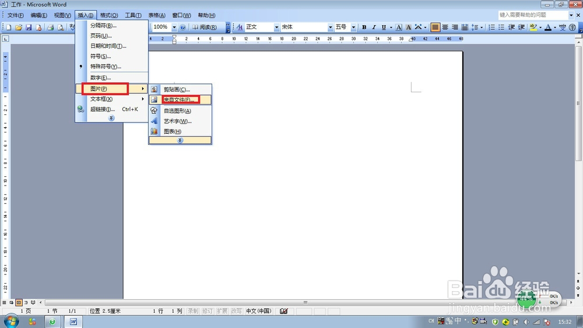Toggle 修订 track changes in status bar
Image resolution: width=583 pixels, height=328 pixels.
(208, 311)
